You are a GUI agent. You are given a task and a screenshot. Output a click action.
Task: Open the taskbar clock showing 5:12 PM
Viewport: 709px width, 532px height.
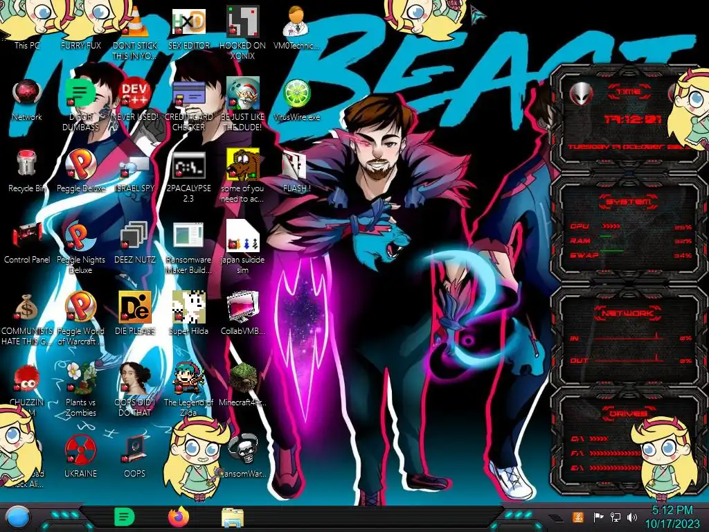tap(672, 517)
